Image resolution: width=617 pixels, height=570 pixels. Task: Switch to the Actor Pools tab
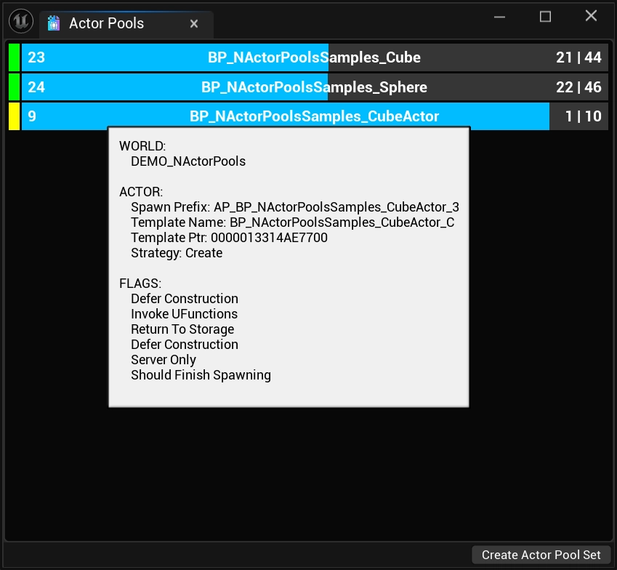pos(107,24)
